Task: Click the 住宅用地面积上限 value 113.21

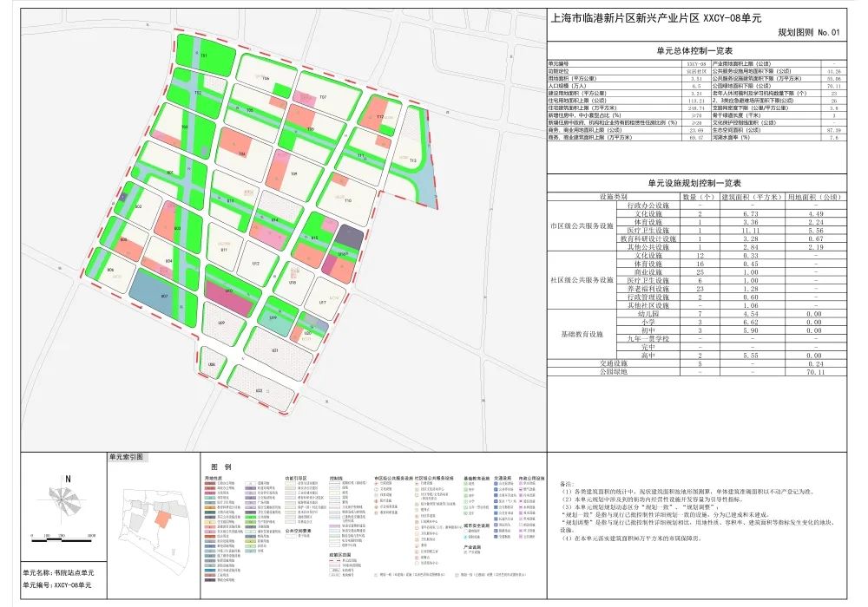Action: [696, 101]
